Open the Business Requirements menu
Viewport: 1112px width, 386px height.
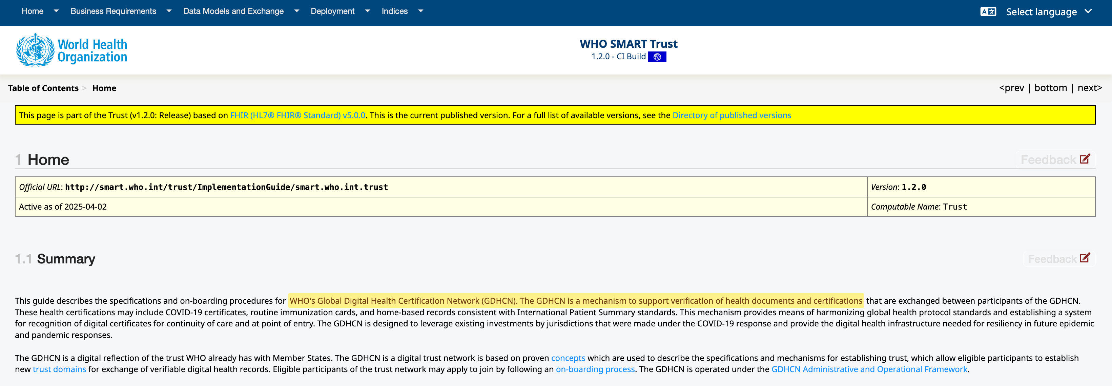tap(113, 11)
